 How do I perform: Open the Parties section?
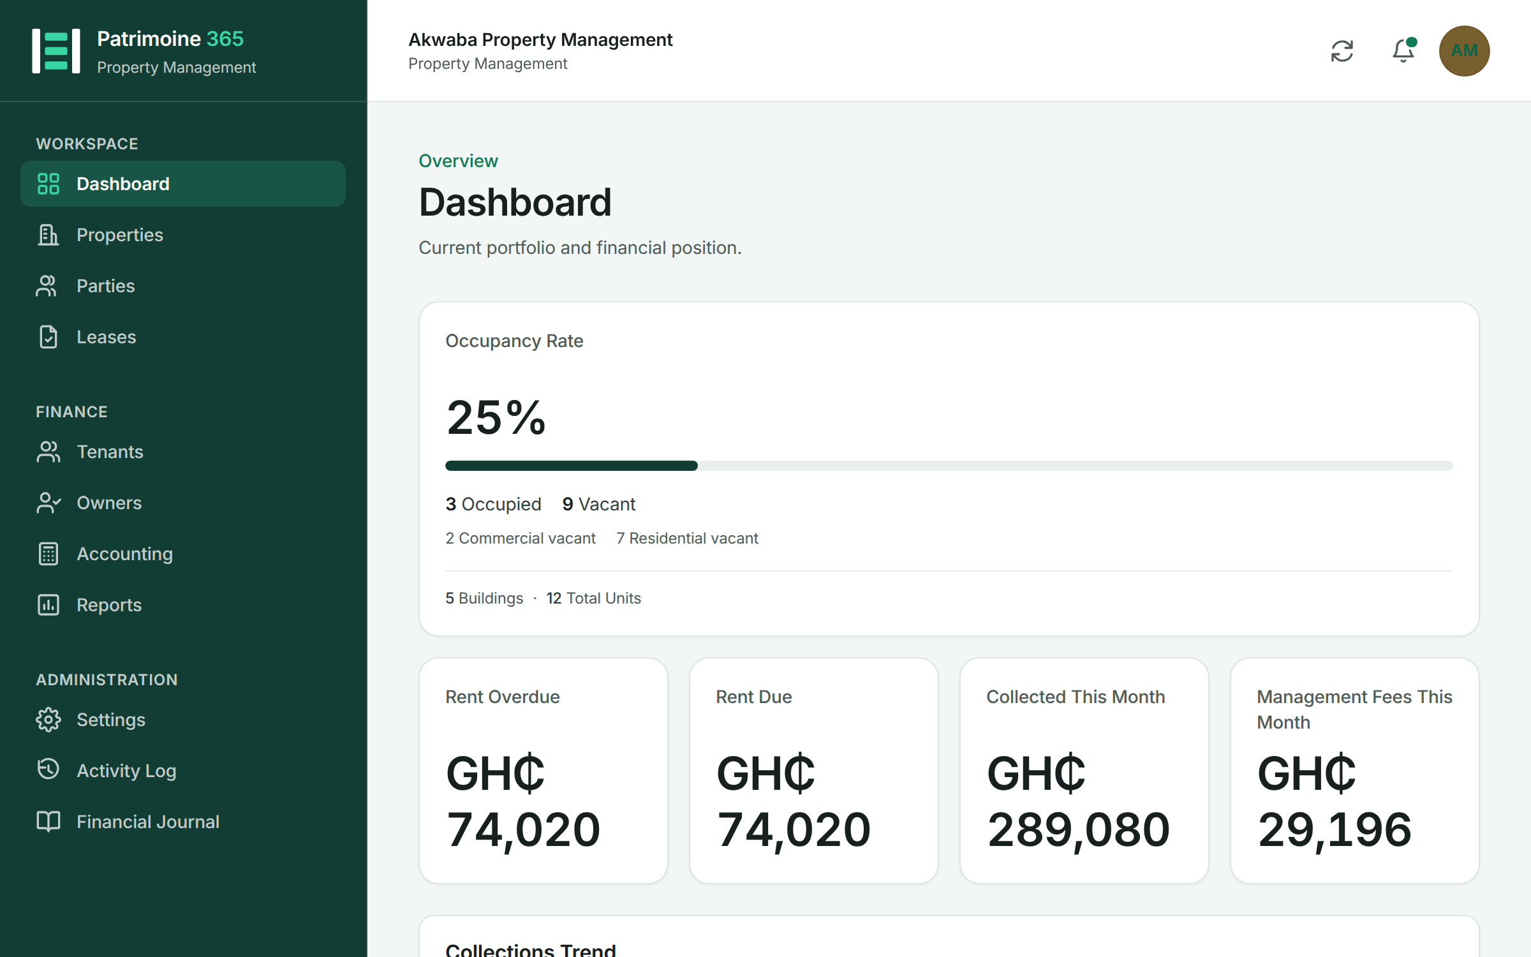click(183, 286)
